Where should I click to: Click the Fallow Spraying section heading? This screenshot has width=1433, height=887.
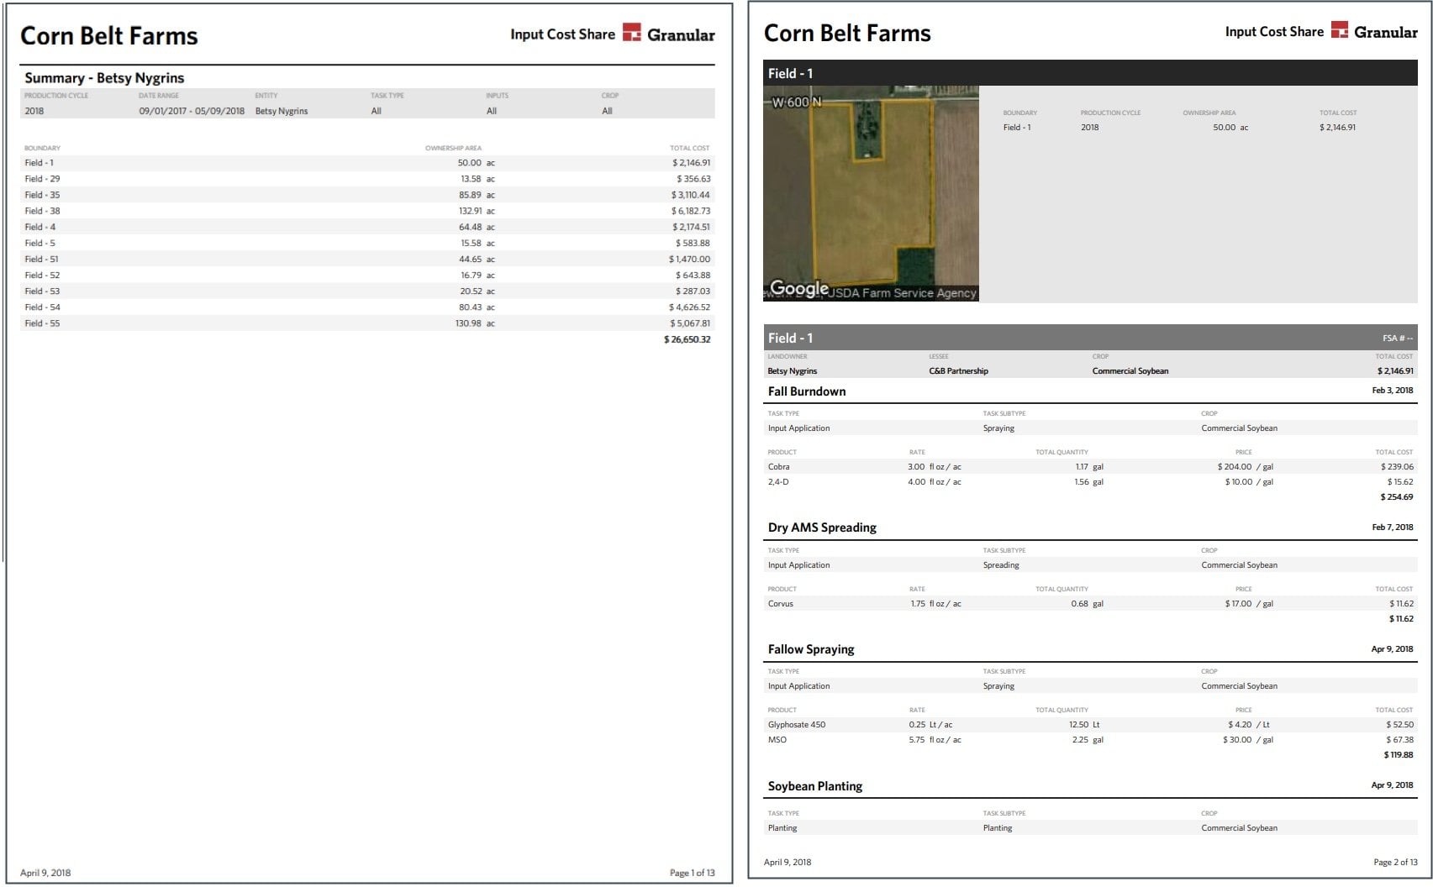coord(811,649)
